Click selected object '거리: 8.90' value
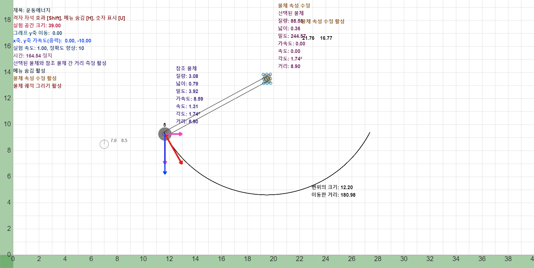Screen dimensions: 534x268 (x=289, y=66)
